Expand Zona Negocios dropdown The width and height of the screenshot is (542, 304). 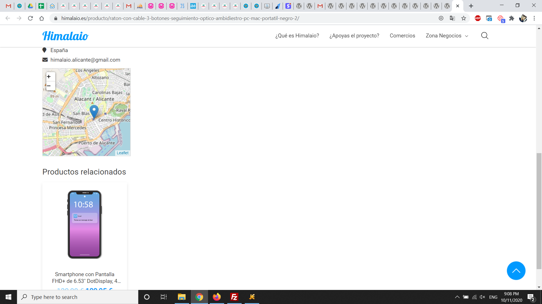point(447,36)
